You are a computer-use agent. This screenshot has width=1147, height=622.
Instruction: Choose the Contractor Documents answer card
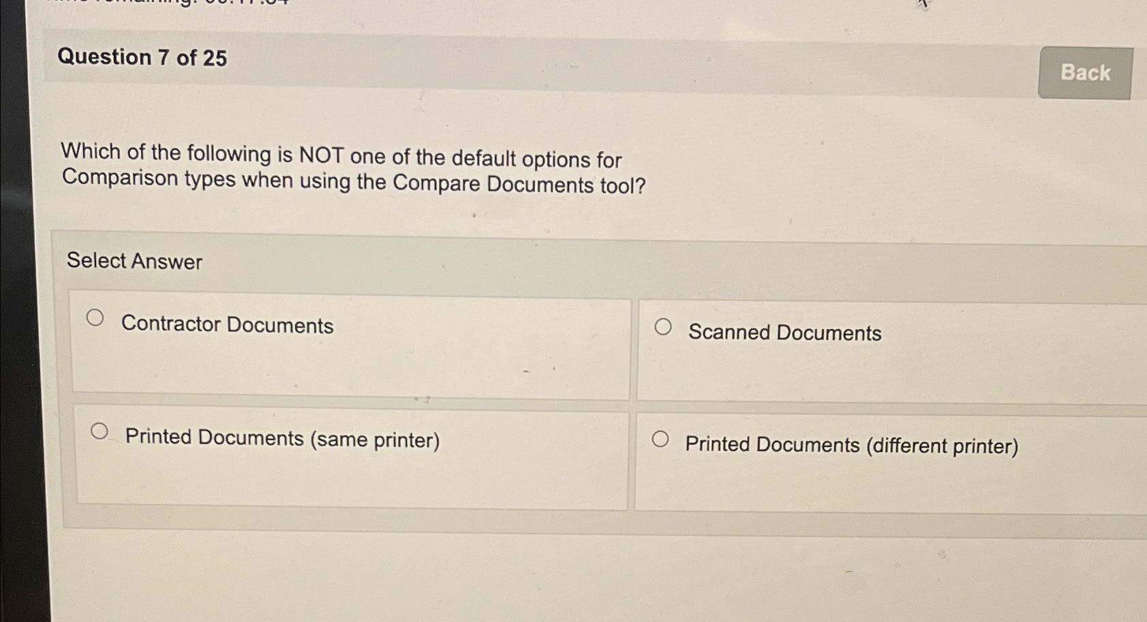352,347
